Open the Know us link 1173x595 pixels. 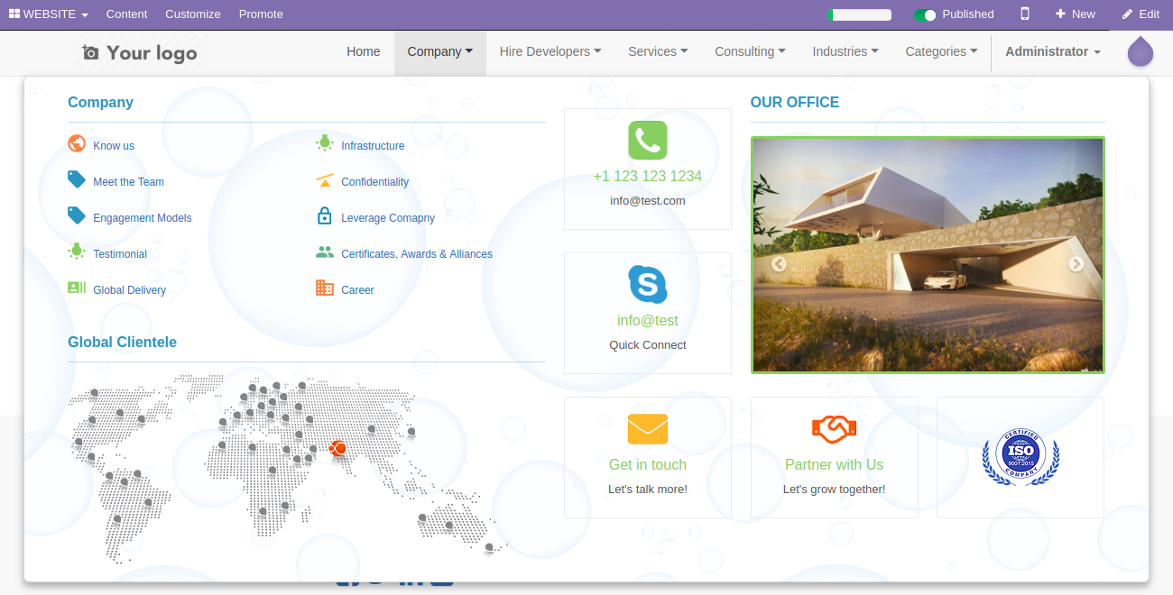114,145
